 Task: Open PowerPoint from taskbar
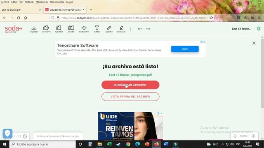click(147, 144)
